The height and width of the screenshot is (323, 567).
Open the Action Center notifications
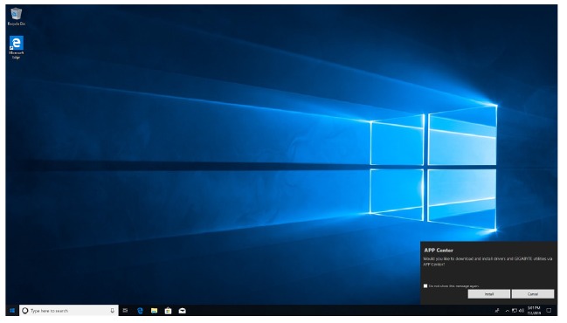(x=549, y=311)
